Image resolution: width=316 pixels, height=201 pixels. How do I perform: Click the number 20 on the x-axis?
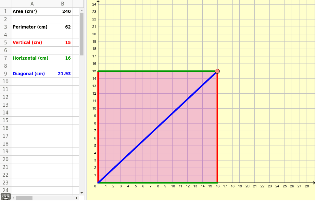[x=247, y=186]
